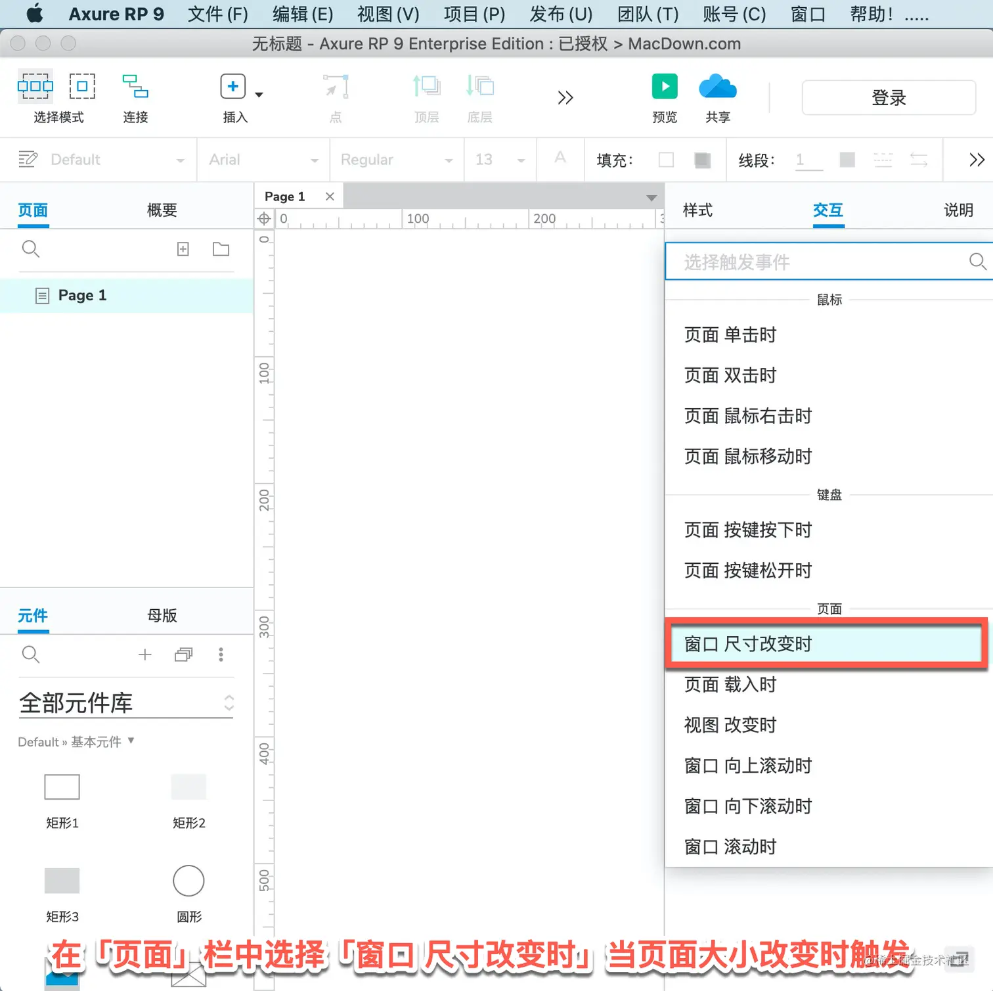Click the text color A icon
Viewport: 993px width, 991px height.
(x=560, y=158)
